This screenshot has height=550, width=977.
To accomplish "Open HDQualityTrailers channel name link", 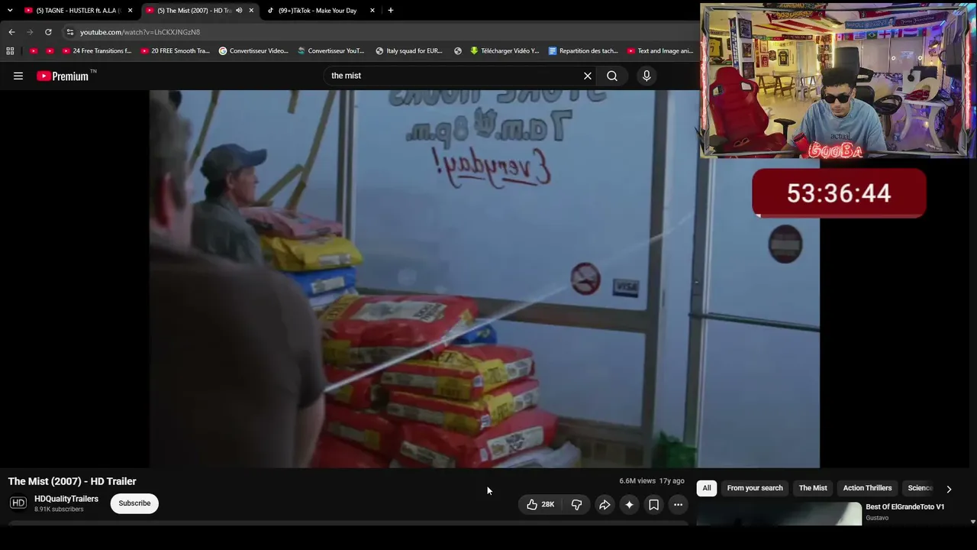I will tap(66, 499).
